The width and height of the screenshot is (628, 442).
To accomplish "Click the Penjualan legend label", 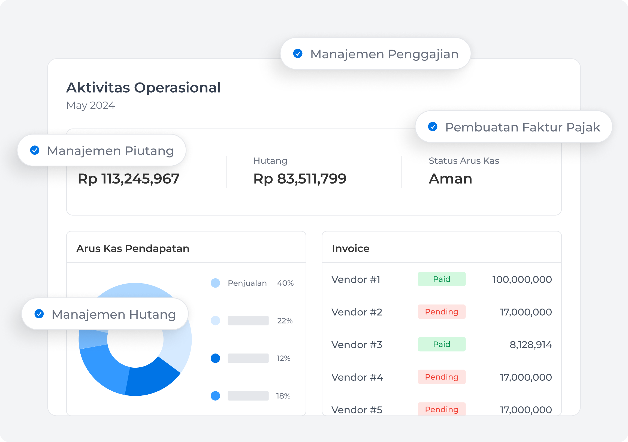I will 247,283.
